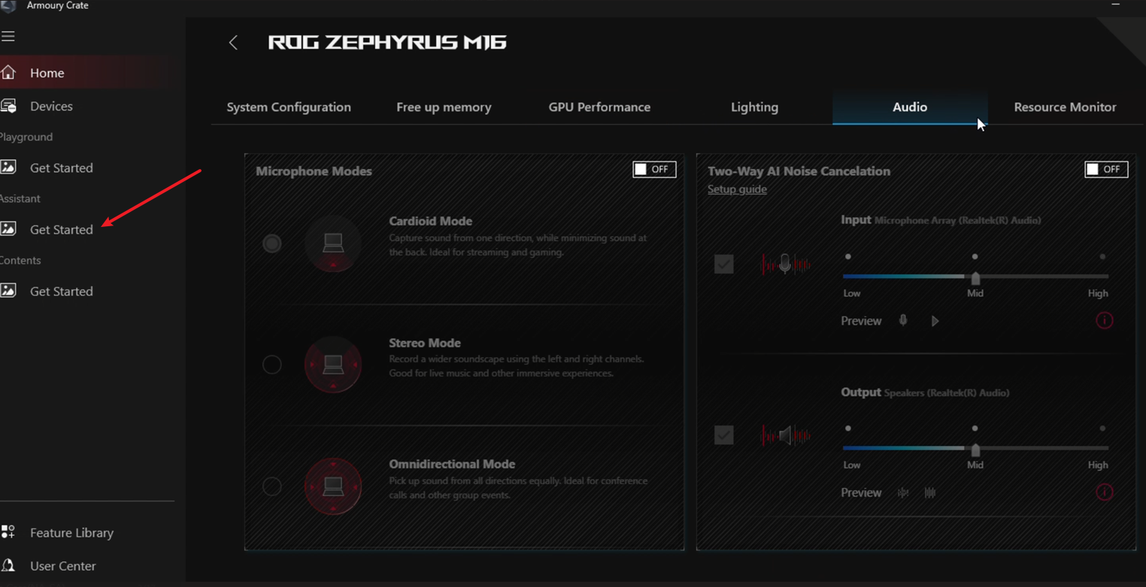Click the Omnidirectional Mode laptop icon
This screenshot has width=1146, height=587.
pos(333,486)
